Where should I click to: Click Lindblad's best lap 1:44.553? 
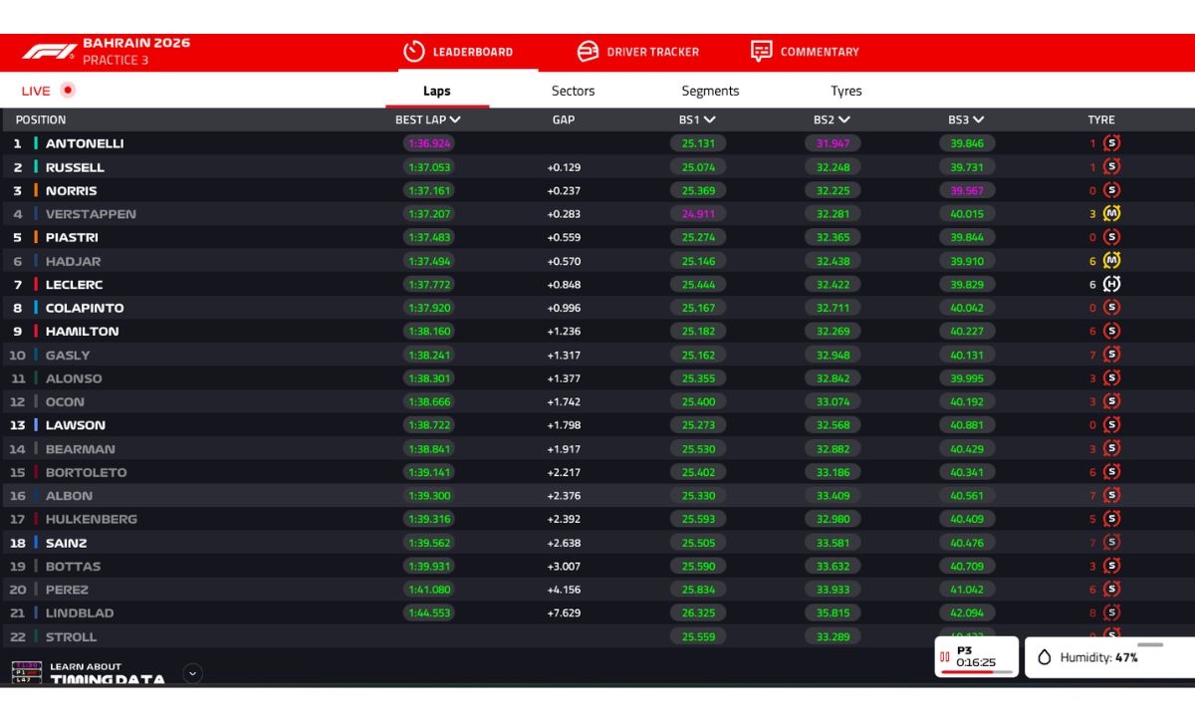click(x=429, y=612)
